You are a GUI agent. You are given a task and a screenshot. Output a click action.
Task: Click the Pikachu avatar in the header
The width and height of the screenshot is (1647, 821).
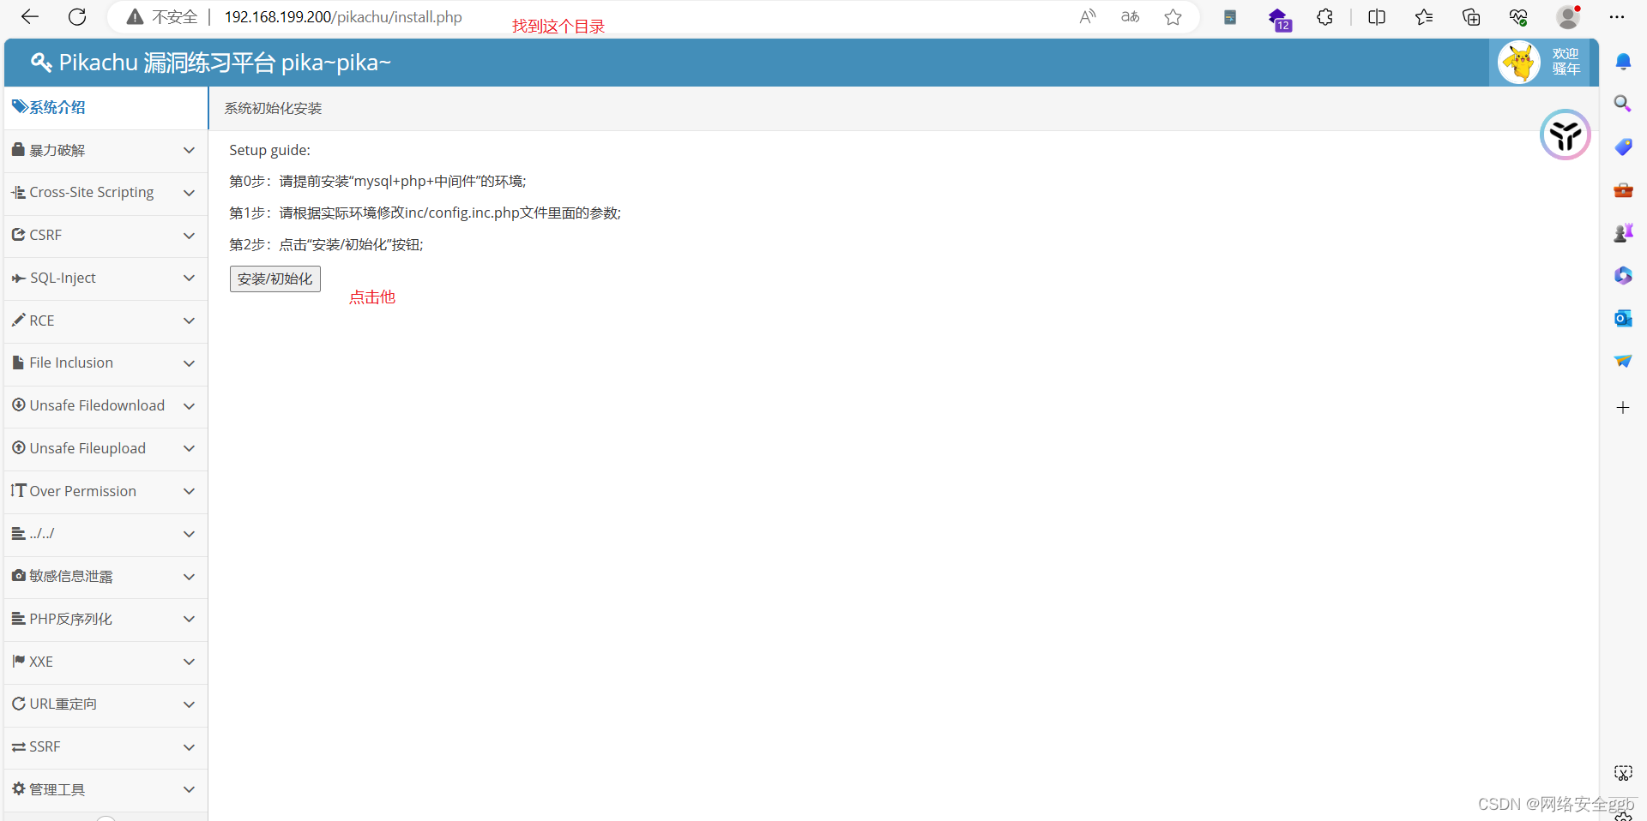click(1519, 63)
